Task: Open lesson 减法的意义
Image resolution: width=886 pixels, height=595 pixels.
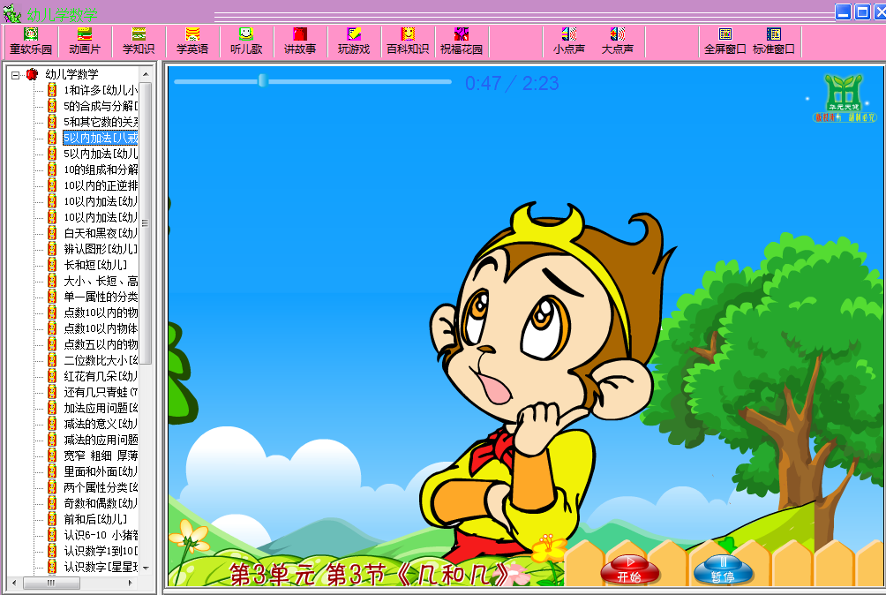Action: click(100, 424)
